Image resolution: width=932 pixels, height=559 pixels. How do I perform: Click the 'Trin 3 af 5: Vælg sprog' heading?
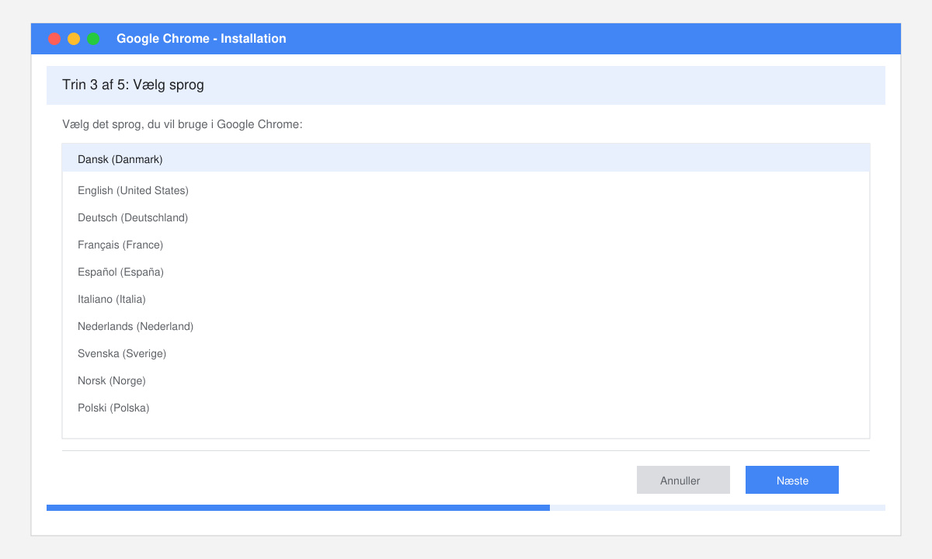[133, 85]
